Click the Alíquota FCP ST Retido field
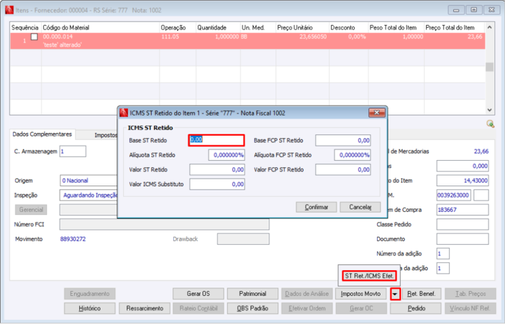 [352, 155]
